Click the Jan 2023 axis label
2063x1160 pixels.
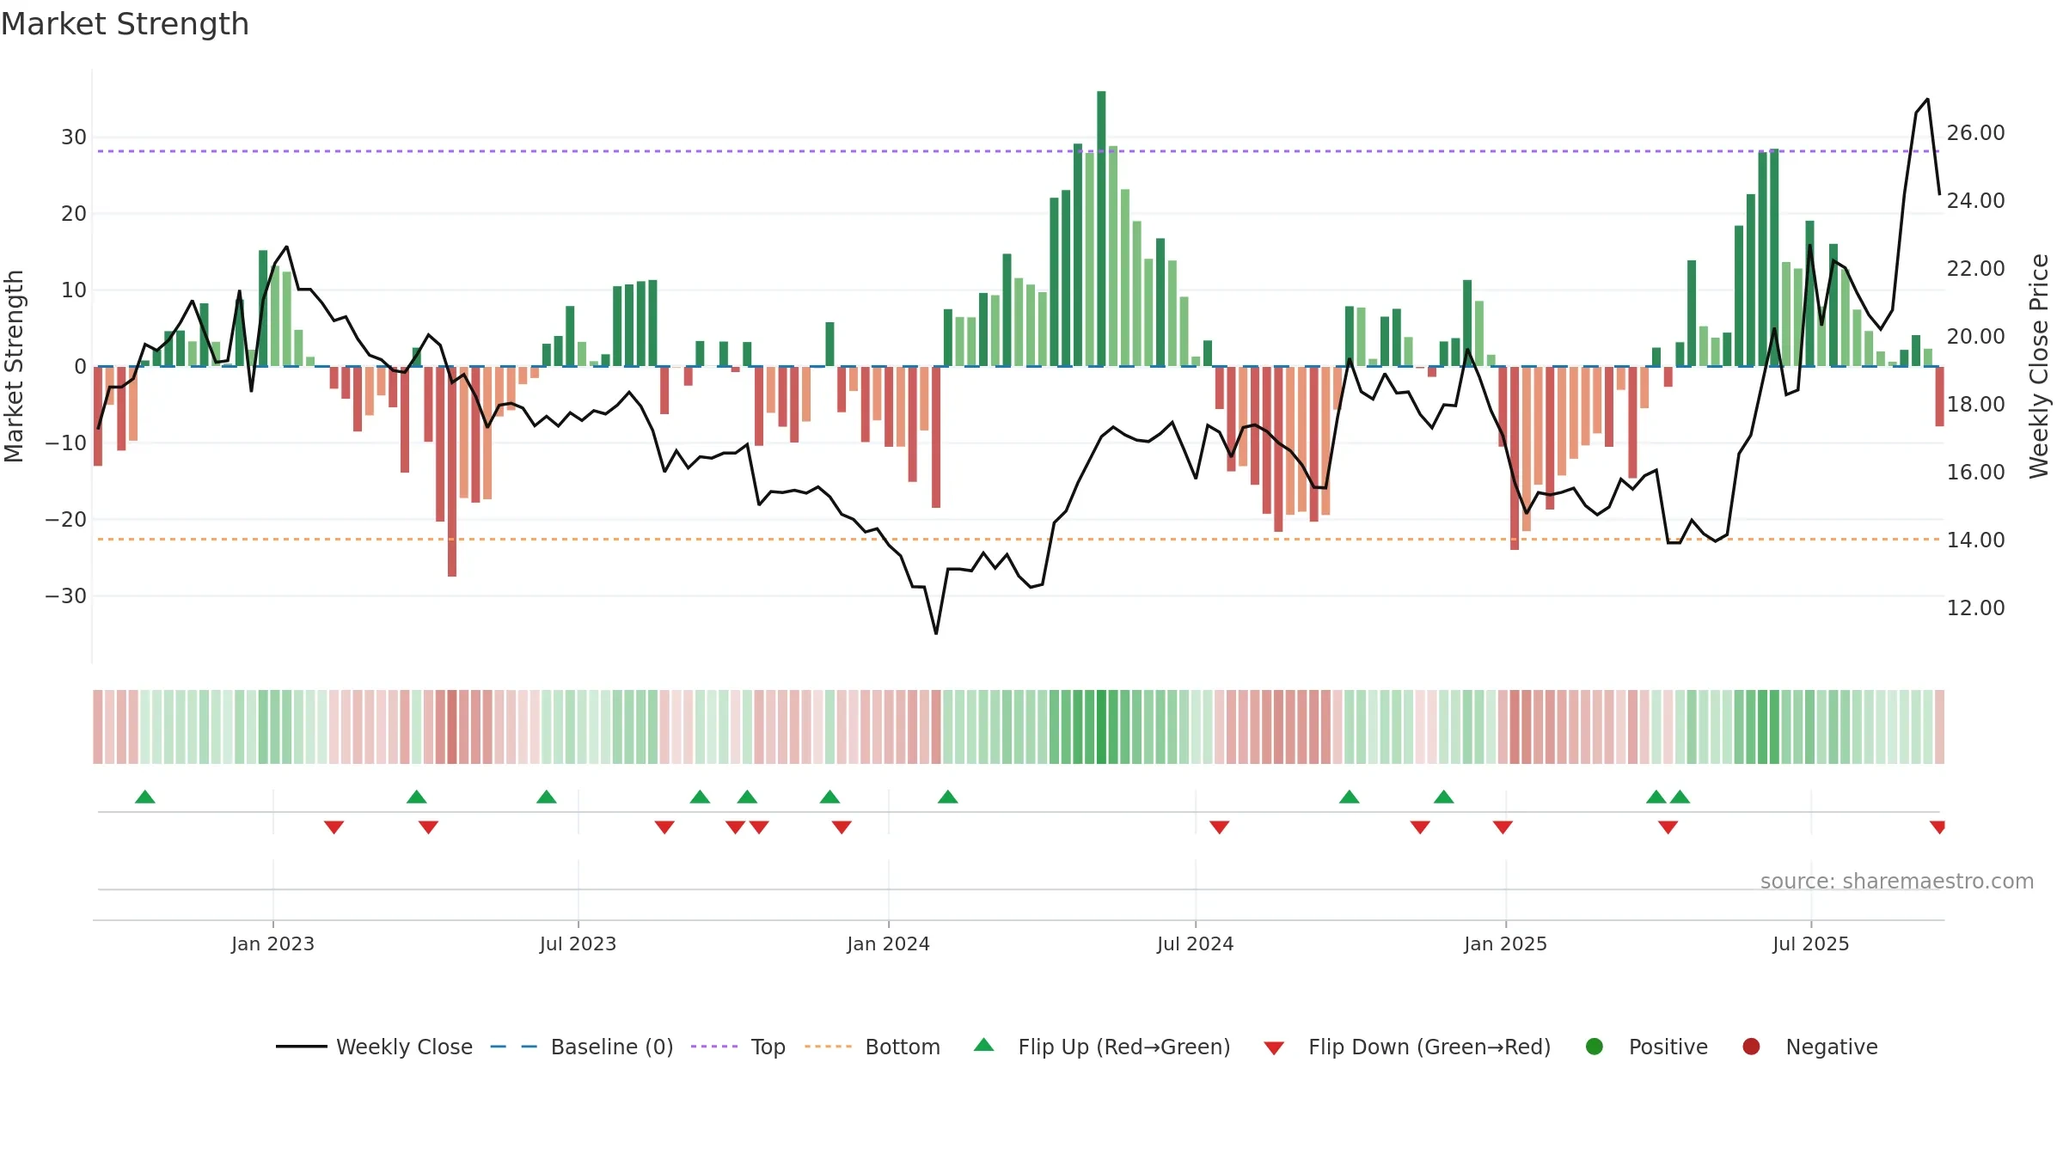click(x=272, y=943)
